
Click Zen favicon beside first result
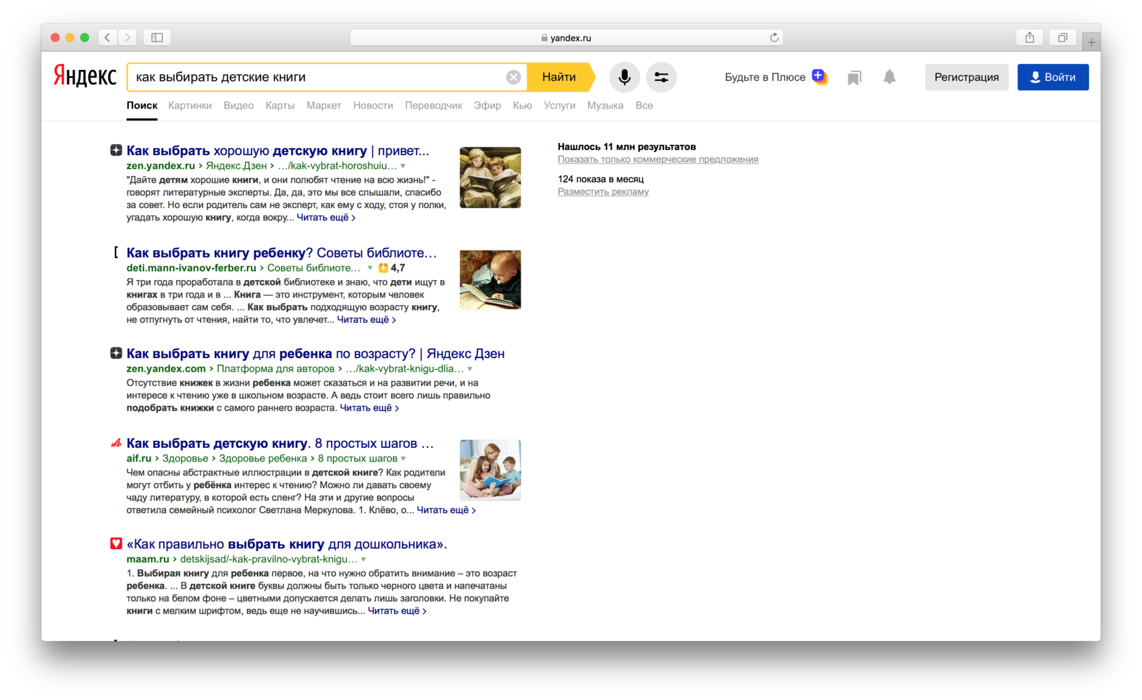116,150
